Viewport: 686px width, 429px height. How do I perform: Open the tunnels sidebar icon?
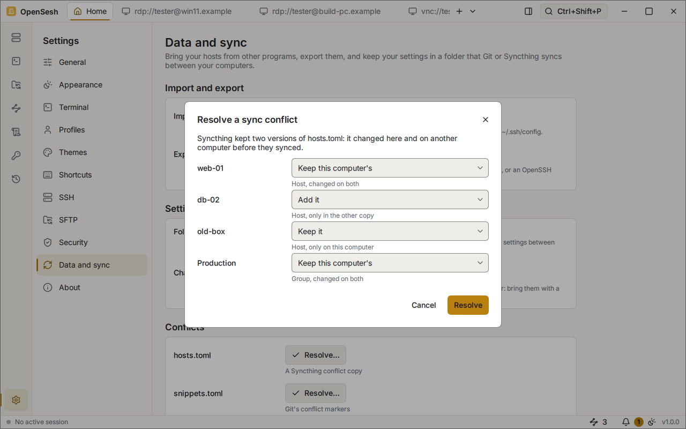pyautogui.click(x=16, y=108)
